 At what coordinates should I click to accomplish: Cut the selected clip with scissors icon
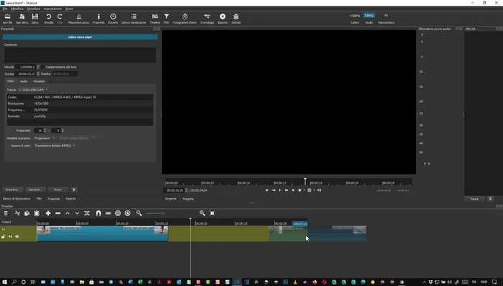[x=17, y=213]
